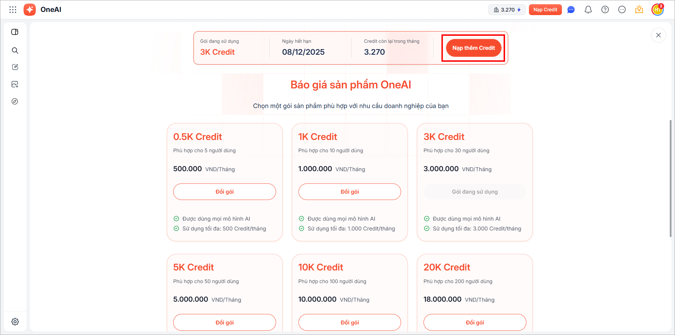Open the explore compass icon
675x335 pixels.
coord(15,101)
